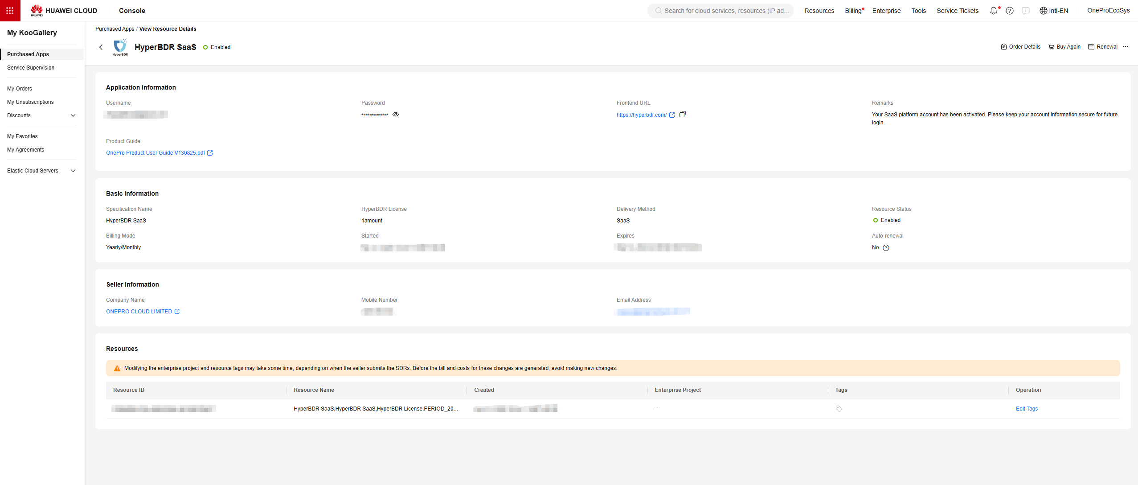This screenshot has width=1138, height=485.
Task: Focus the cloud services search field
Action: coord(725,11)
